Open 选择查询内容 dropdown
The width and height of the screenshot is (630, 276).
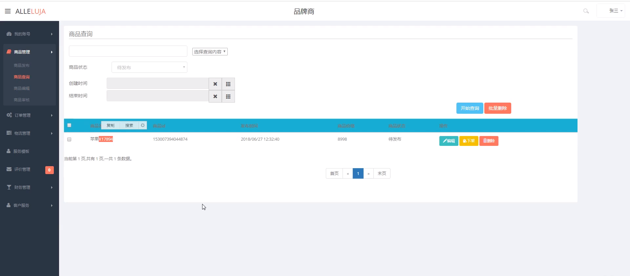210,52
